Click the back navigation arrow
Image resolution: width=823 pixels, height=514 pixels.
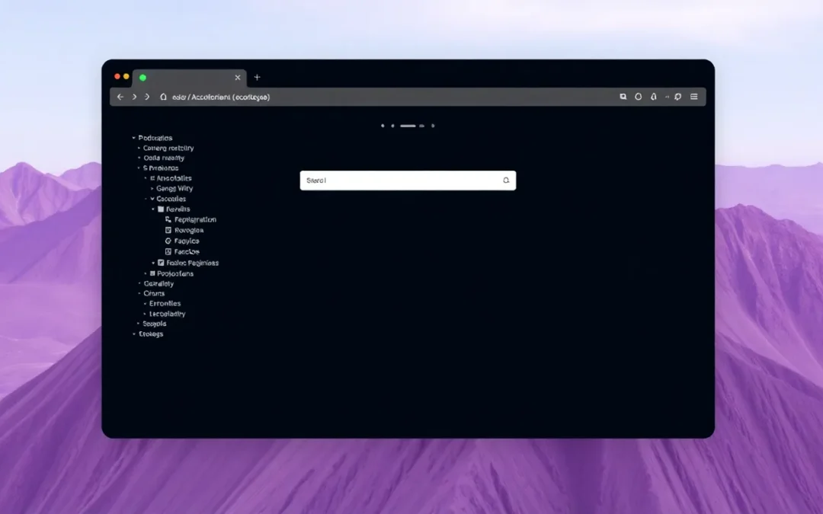click(x=120, y=97)
